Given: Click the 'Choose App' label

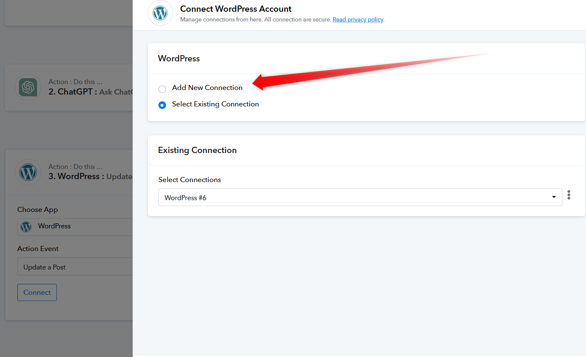Looking at the screenshot, I should coord(37,209).
